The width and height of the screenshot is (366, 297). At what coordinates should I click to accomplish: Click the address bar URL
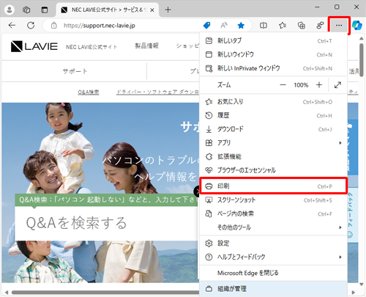(x=100, y=26)
